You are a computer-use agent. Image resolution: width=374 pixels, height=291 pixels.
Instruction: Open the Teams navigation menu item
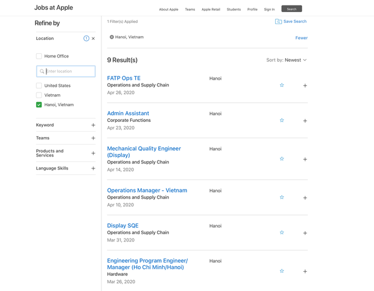tap(190, 10)
